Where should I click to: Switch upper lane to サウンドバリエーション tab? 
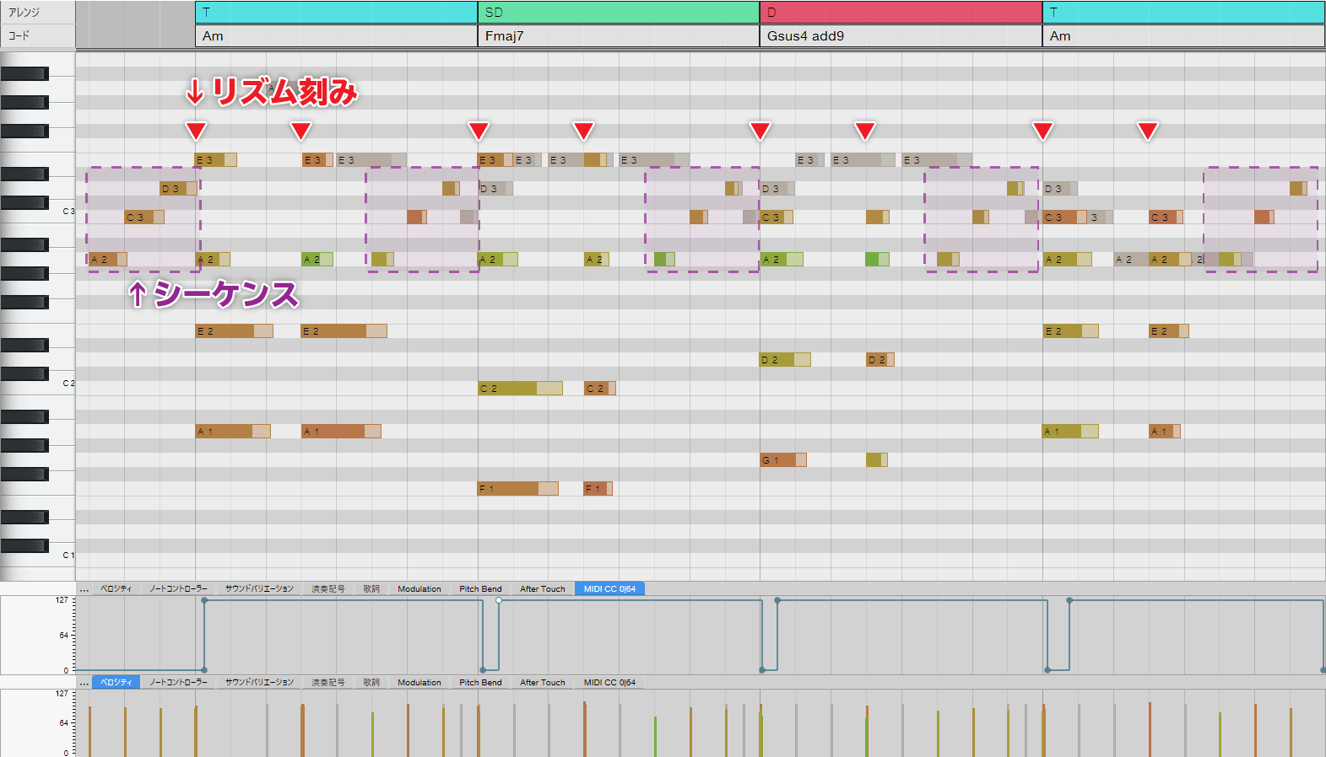coord(259,588)
